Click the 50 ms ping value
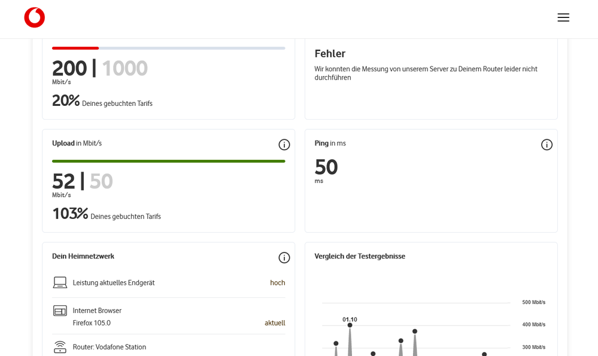Screen dimensions: 598x356 click(326, 167)
